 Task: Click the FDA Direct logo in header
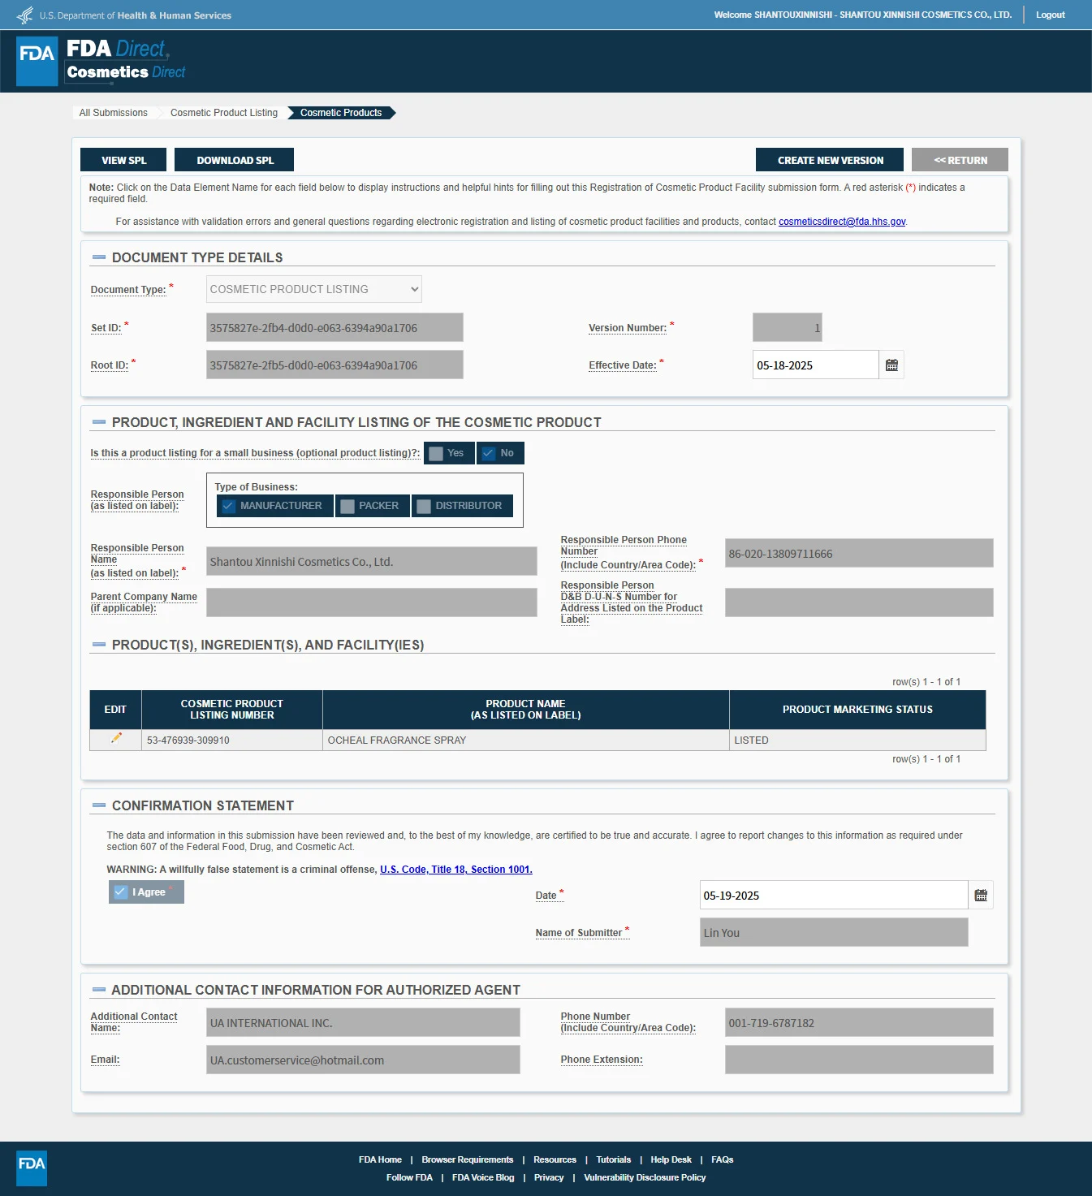point(101,61)
